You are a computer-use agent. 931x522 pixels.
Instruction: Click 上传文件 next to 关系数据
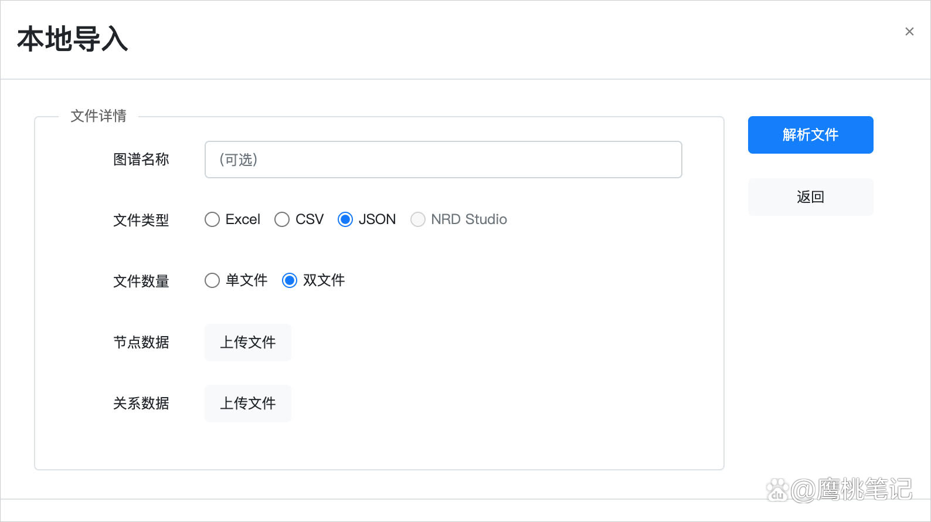pos(248,403)
